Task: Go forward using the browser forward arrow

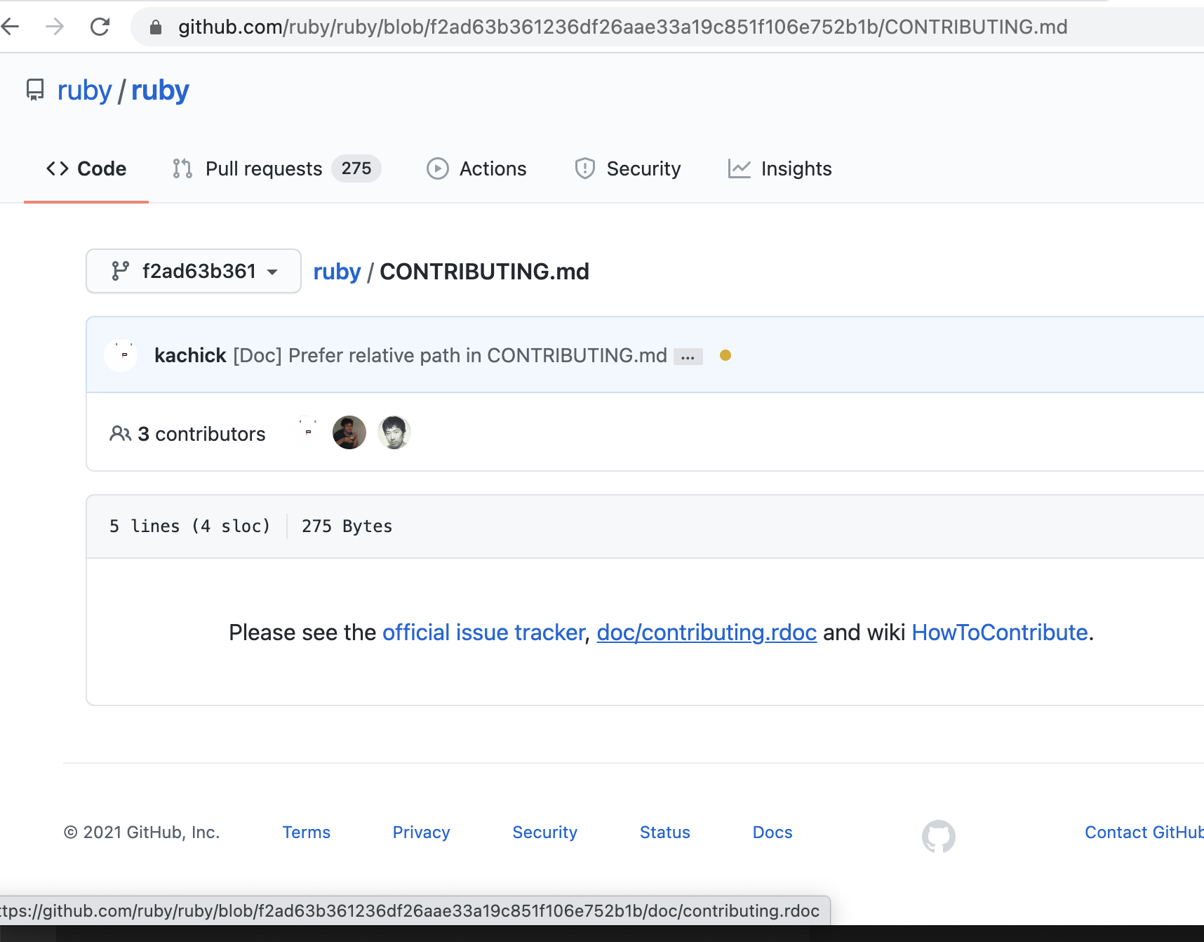Action: tap(55, 27)
